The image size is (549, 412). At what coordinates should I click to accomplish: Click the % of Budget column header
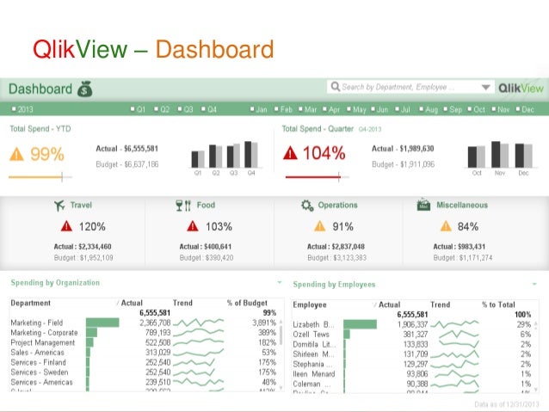pos(247,303)
